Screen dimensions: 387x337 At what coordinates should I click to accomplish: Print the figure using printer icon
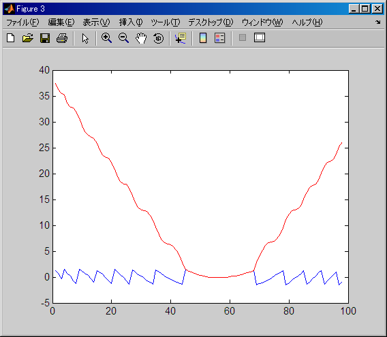coord(62,38)
